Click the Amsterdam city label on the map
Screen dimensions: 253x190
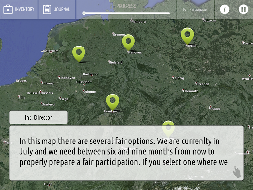[49, 51]
